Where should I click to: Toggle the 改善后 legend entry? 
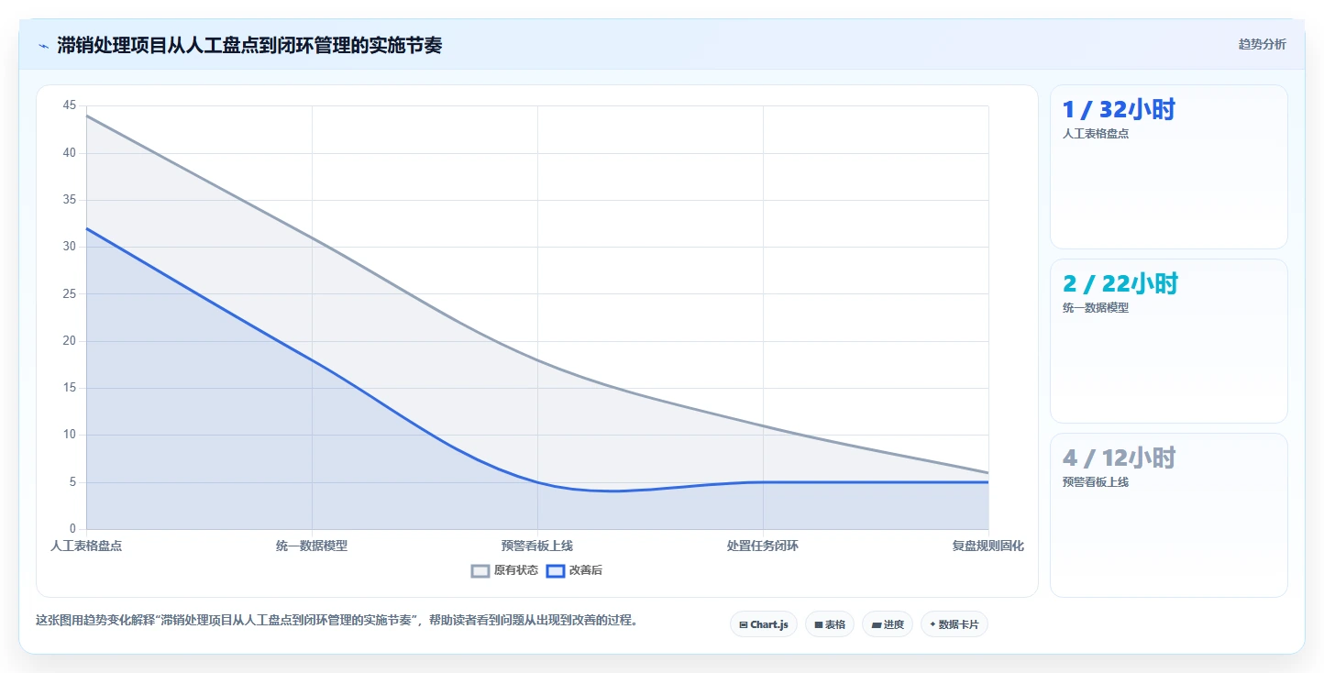click(x=574, y=570)
